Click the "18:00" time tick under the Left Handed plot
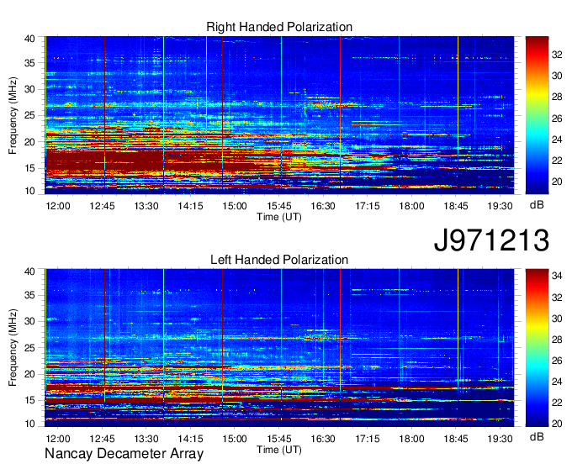 (411, 439)
